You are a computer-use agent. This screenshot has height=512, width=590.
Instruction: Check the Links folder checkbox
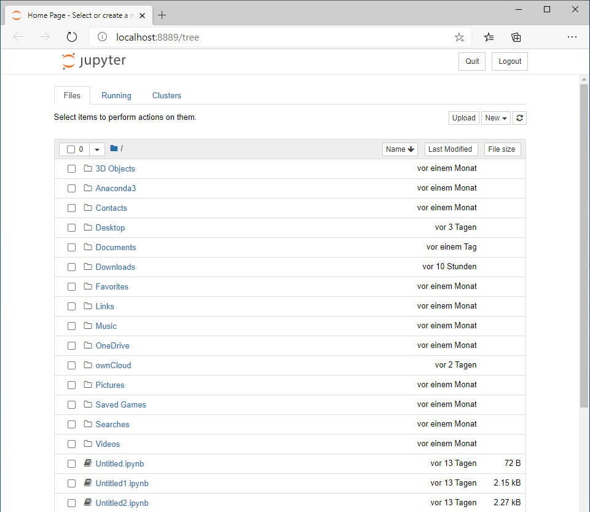click(x=71, y=306)
